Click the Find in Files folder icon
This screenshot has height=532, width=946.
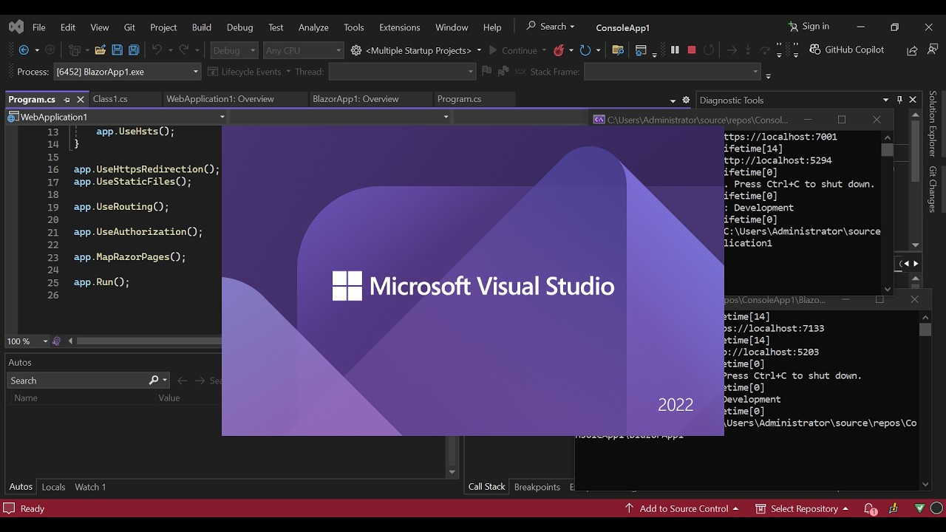(619, 50)
